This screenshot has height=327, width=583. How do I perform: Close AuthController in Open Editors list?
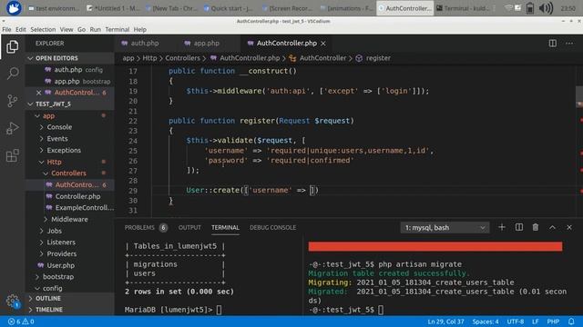click(38, 93)
